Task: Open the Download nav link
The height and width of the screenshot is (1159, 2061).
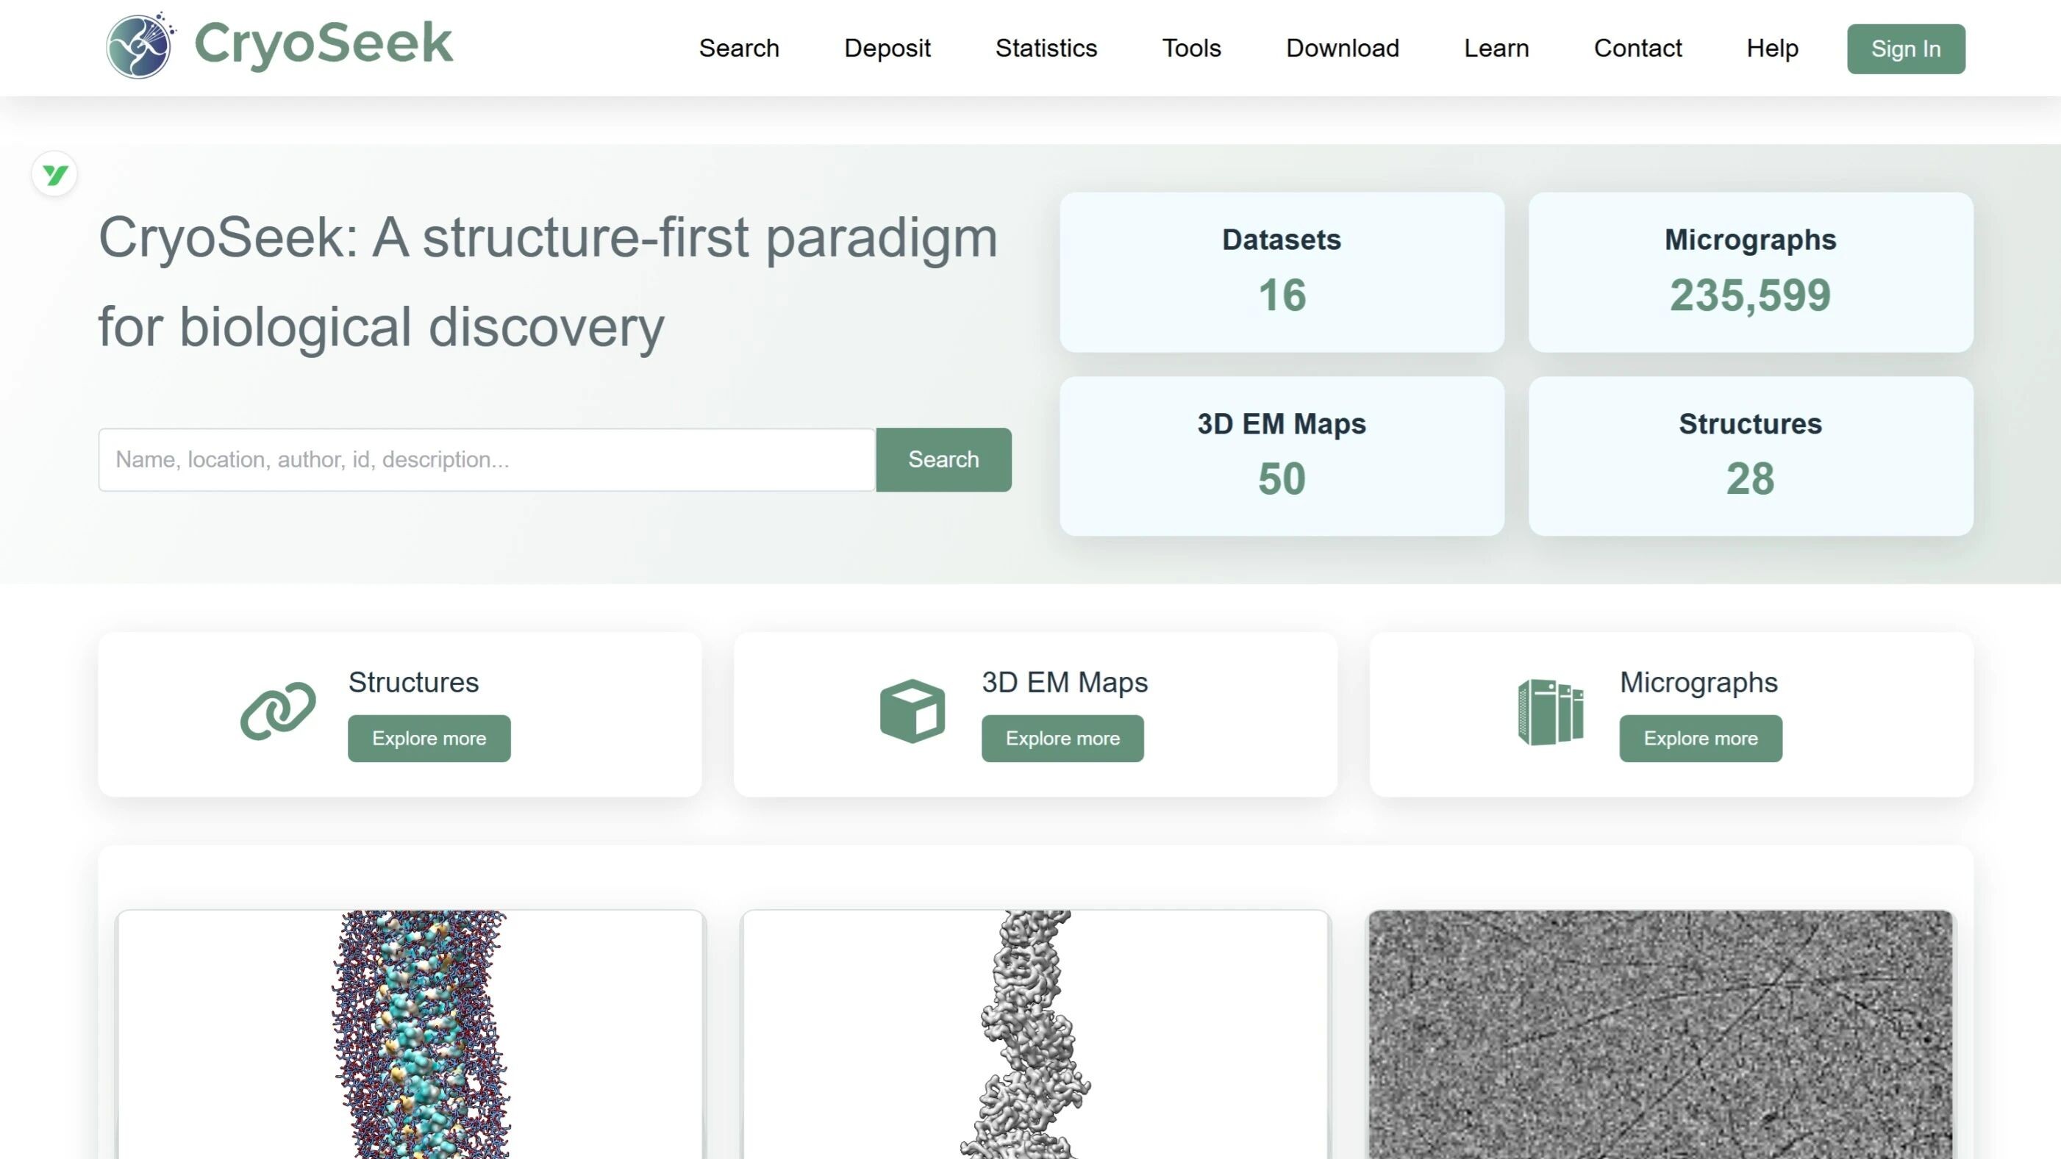Action: (1342, 48)
